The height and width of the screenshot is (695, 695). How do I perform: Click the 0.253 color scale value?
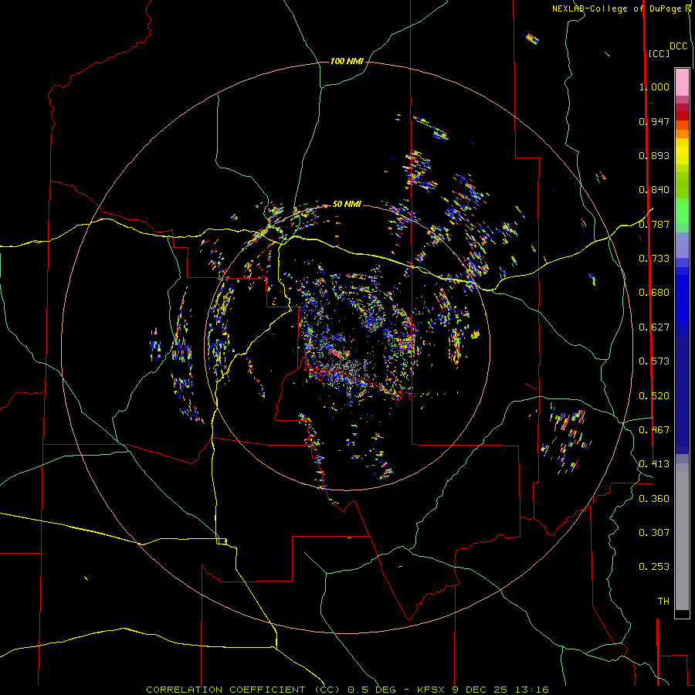click(654, 567)
